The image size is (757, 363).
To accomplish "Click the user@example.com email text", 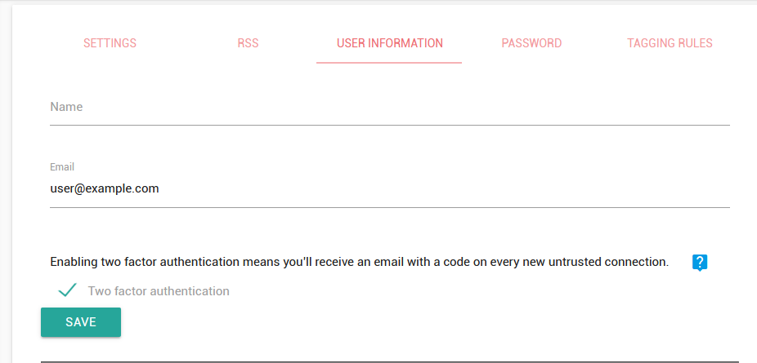I will (105, 188).
